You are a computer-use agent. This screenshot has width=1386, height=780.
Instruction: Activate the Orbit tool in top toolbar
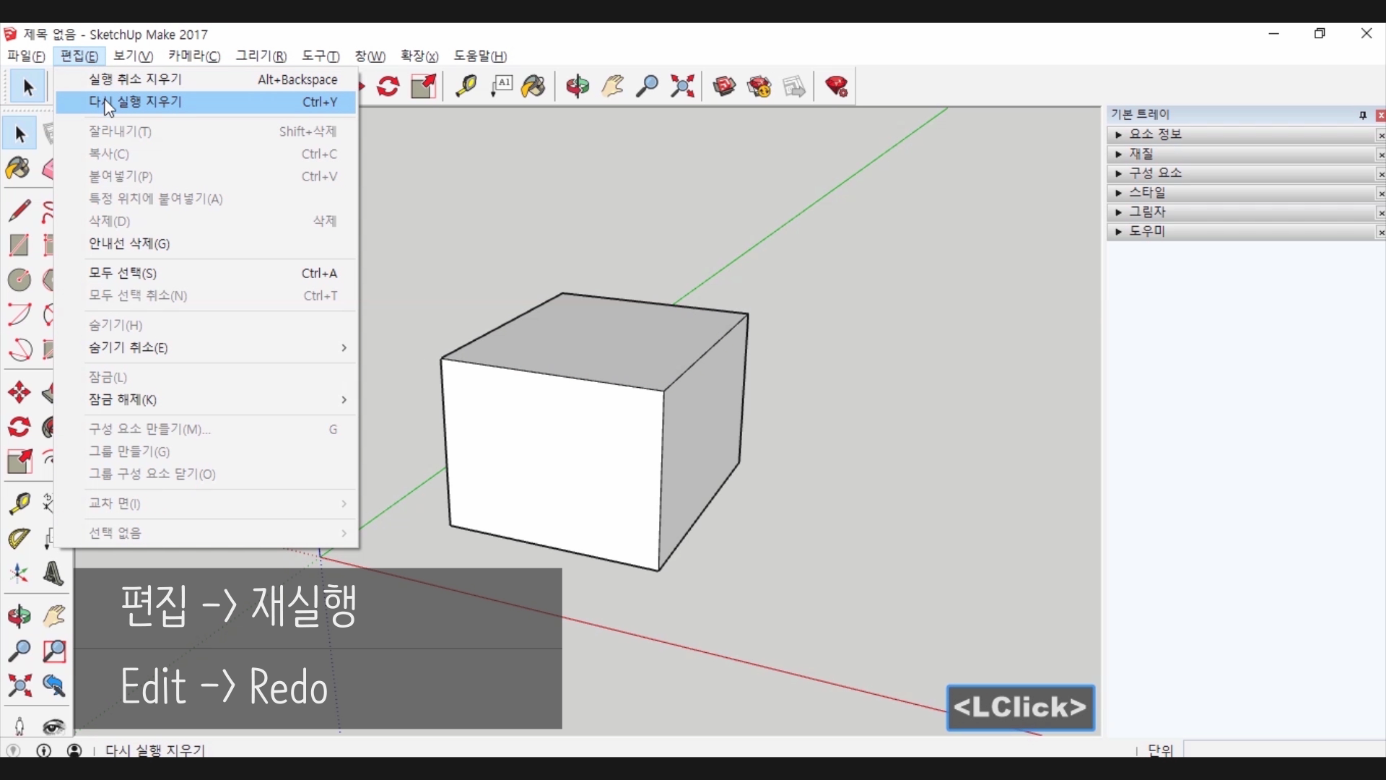(577, 87)
